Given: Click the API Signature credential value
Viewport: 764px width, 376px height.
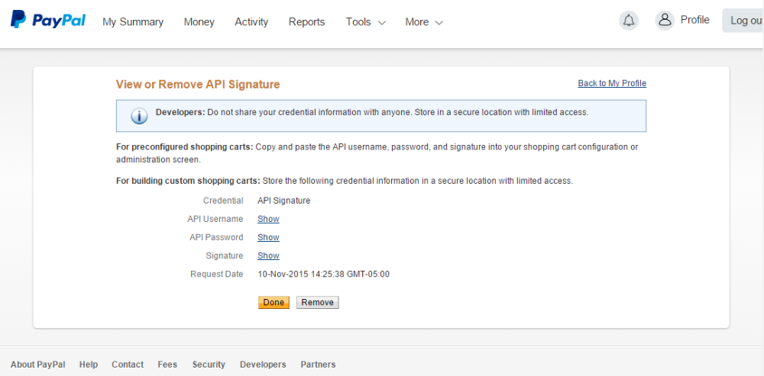Looking at the screenshot, I should (x=284, y=201).
